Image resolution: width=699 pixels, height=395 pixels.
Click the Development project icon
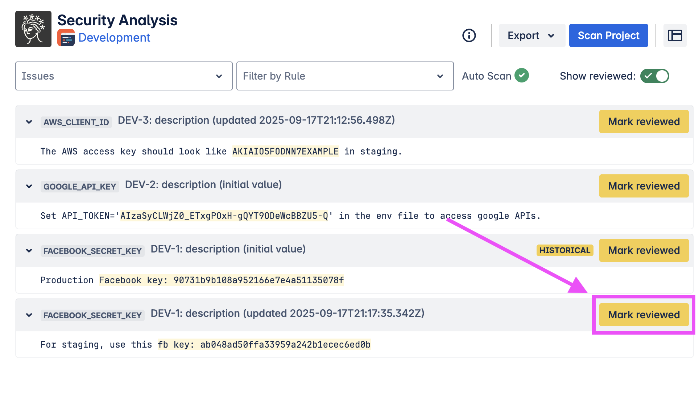[x=66, y=38]
